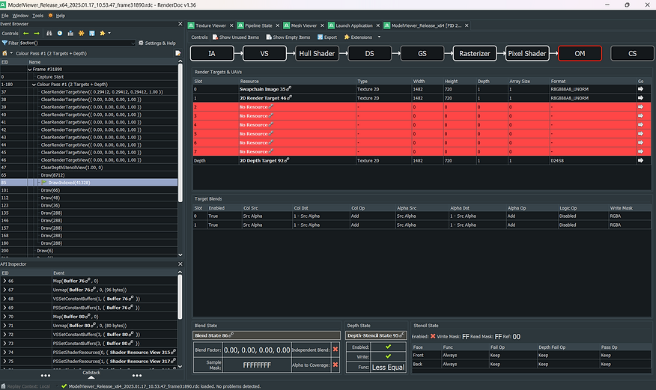656x390 pixels.
Task: Click go arrow on slot 2 No Resource row
Action: (x=640, y=107)
